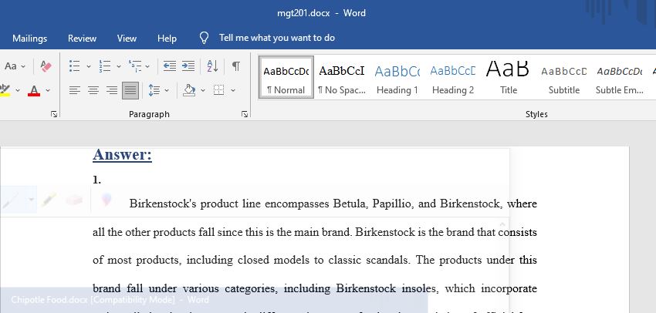Expand the Borders dropdown arrow
Screen dimensions: 656x313
233,90
